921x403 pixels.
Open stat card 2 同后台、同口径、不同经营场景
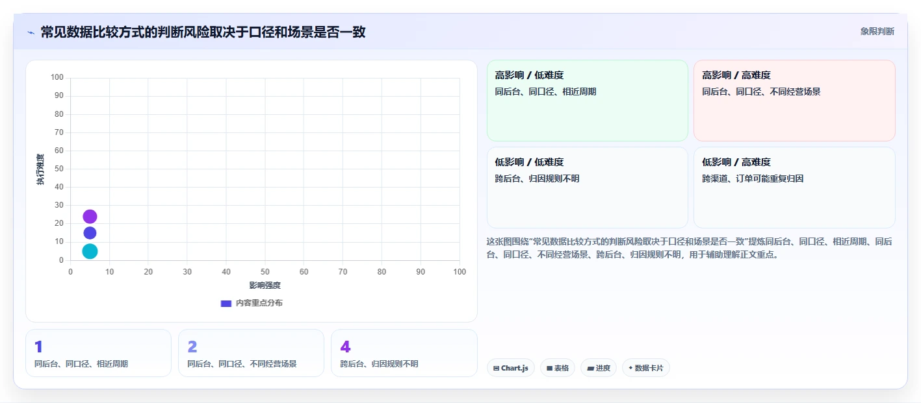click(x=251, y=353)
